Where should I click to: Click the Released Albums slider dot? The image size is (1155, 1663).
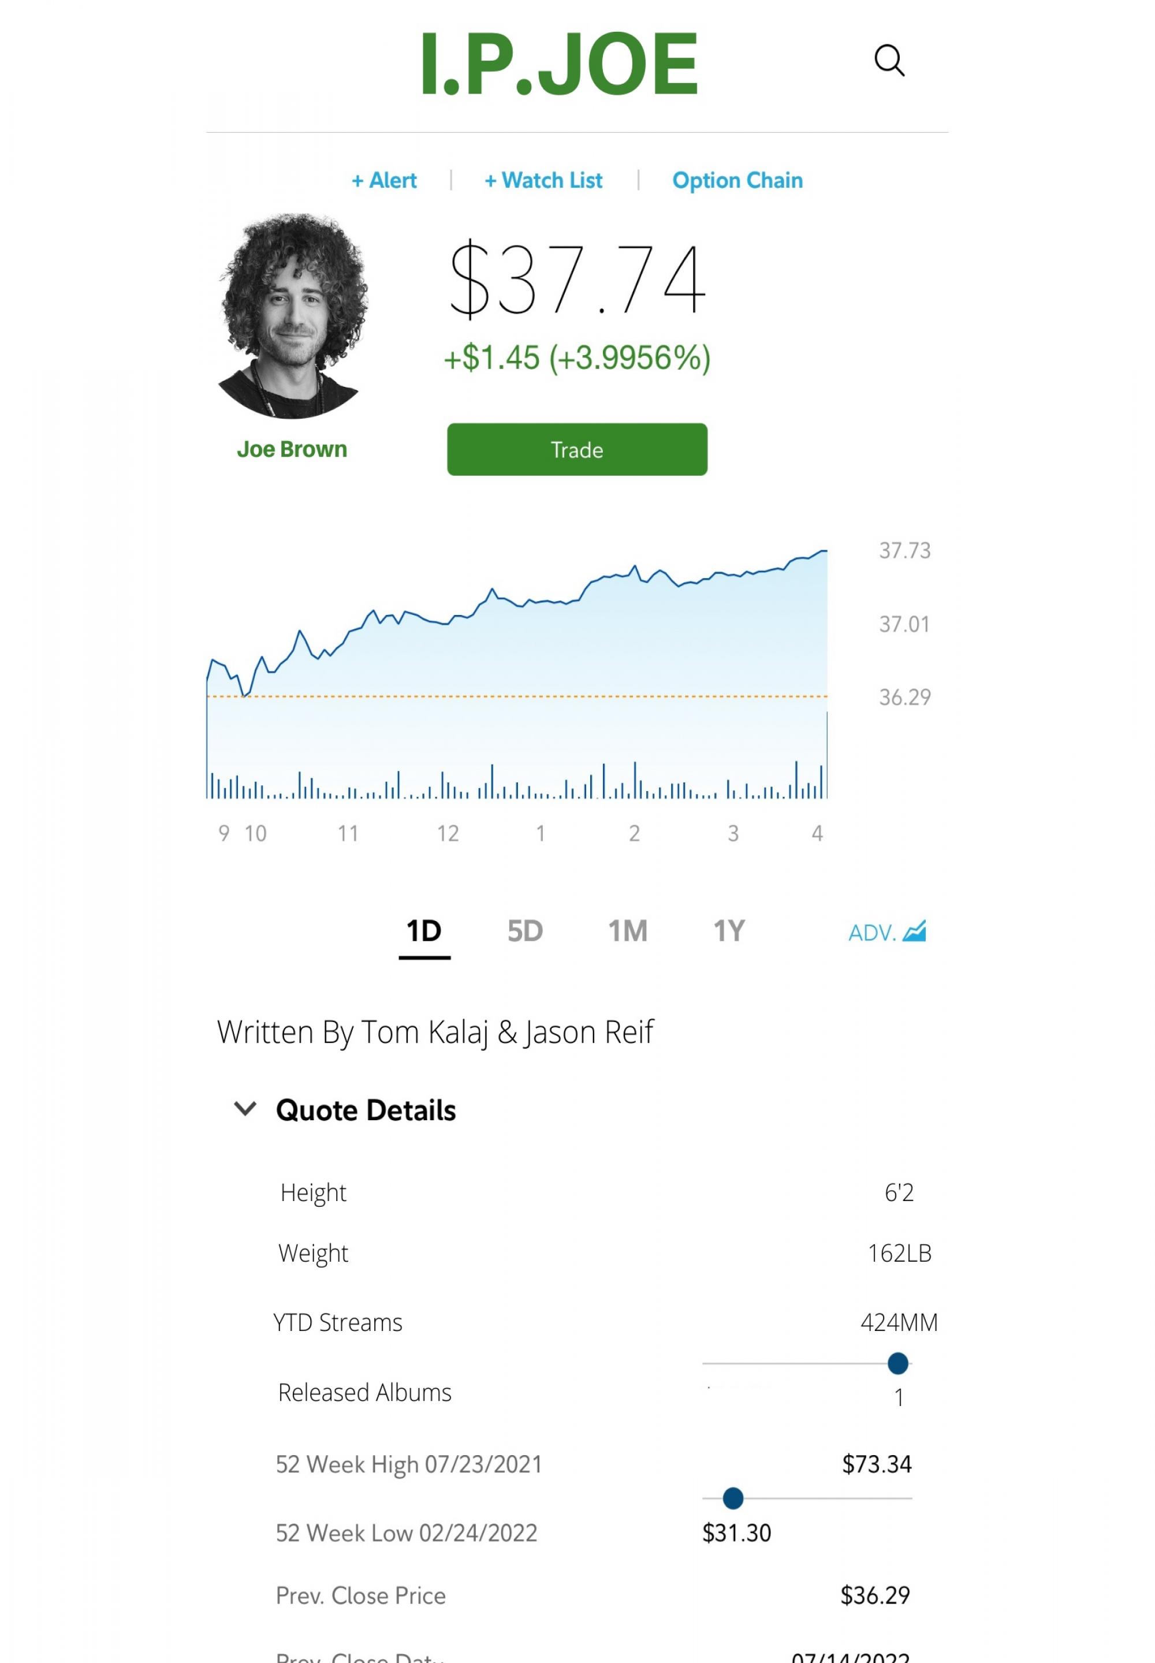click(x=897, y=1363)
